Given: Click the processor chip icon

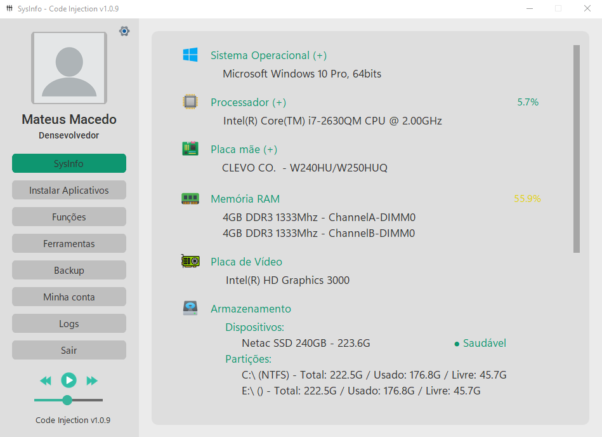Looking at the screenshot, I should pyautogui.click(x=190, y=102).
